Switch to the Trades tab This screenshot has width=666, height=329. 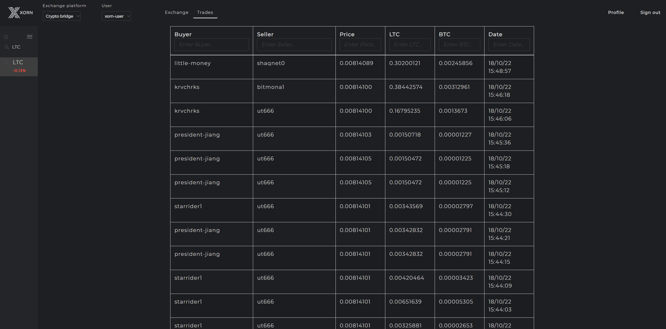(205, 12)
